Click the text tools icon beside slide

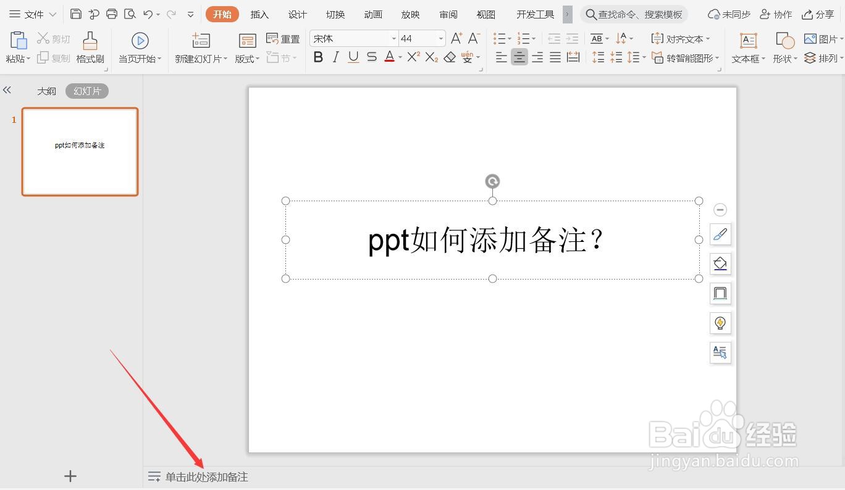pyautogui.click(x=720, y=352)
